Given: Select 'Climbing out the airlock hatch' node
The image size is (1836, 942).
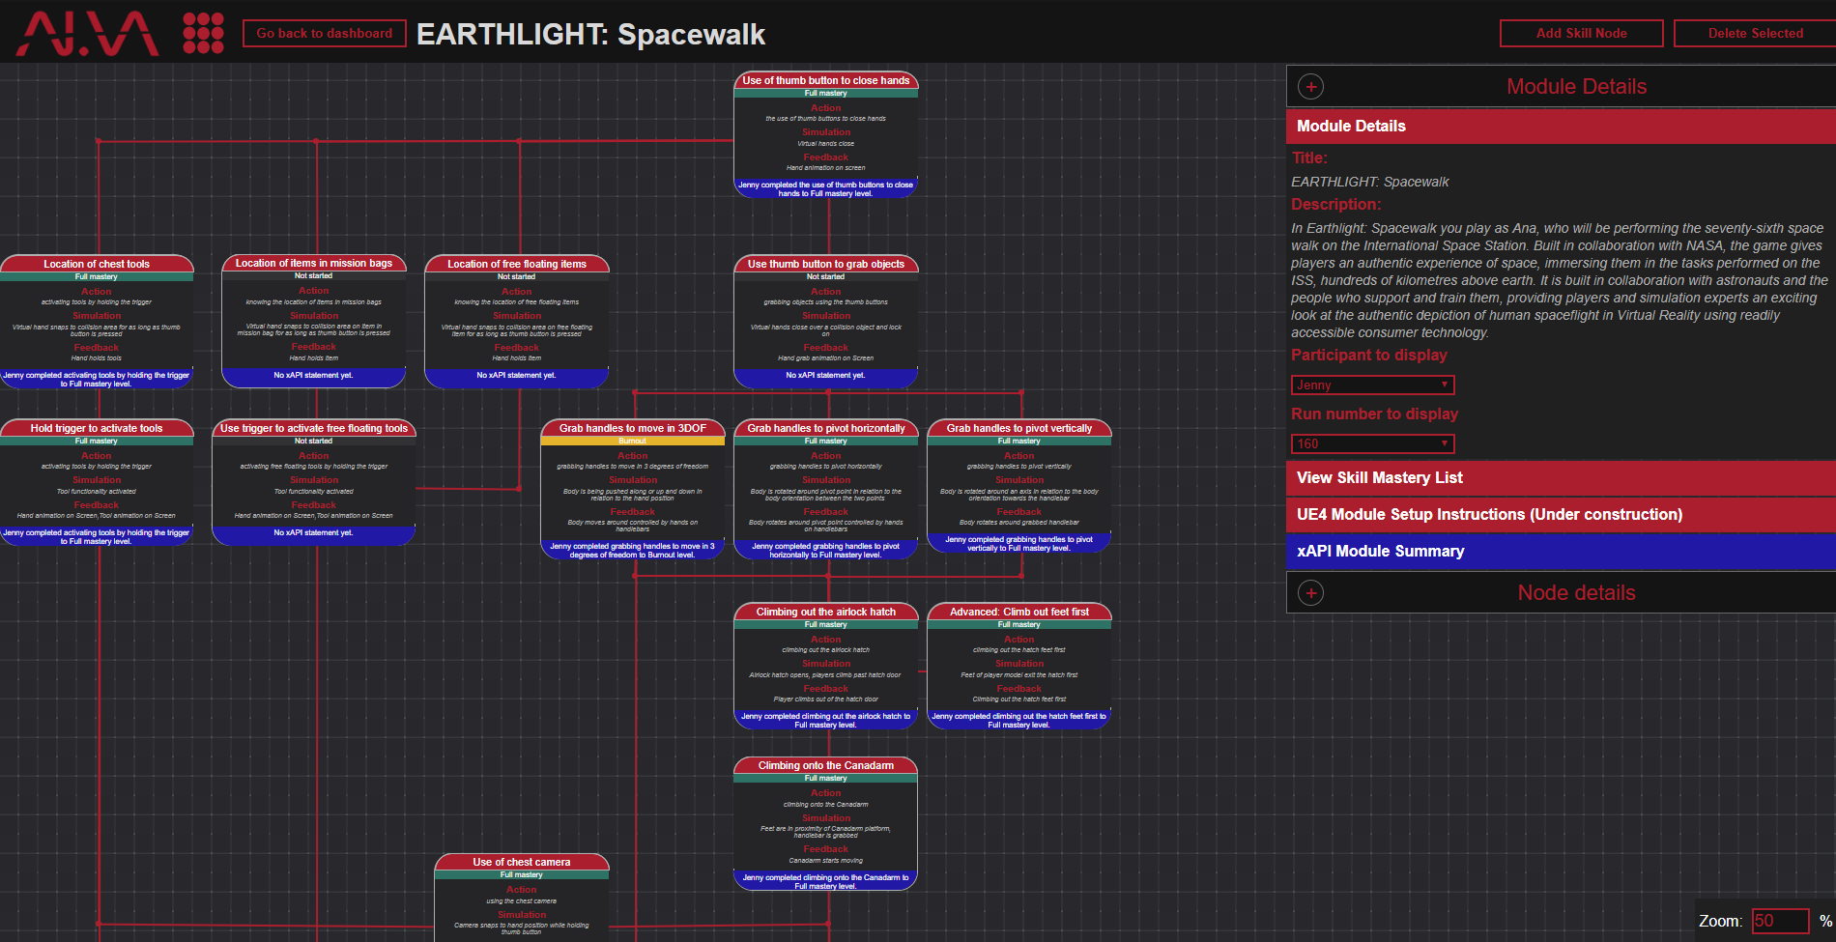Looking at the screenshot, I should 826,666.
